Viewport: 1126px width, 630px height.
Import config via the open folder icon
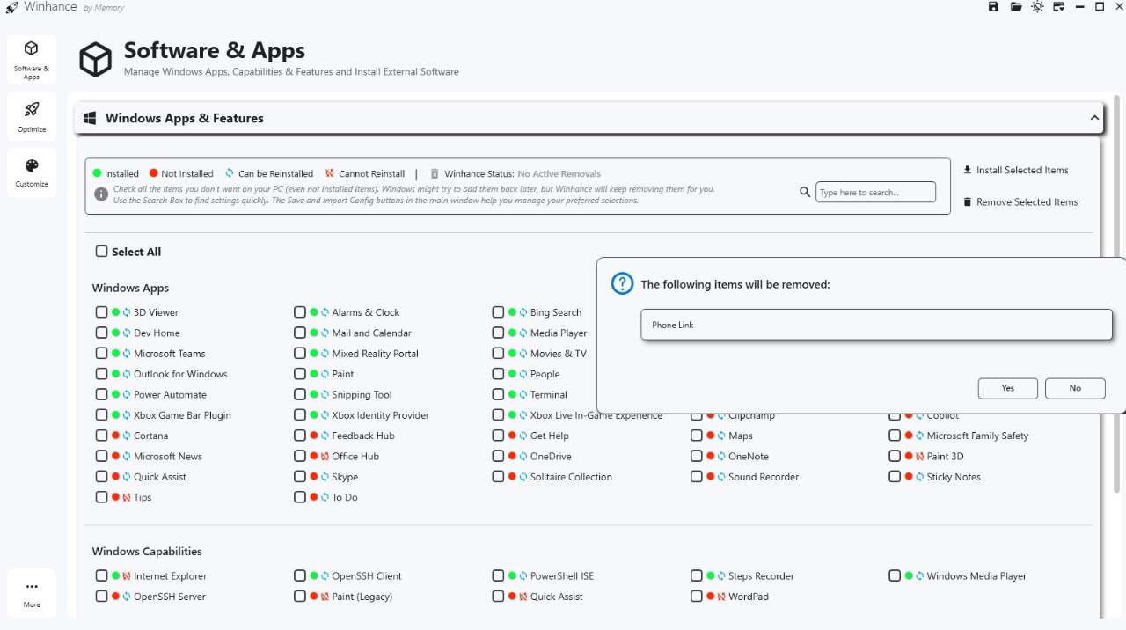[x=1016, y=7]
